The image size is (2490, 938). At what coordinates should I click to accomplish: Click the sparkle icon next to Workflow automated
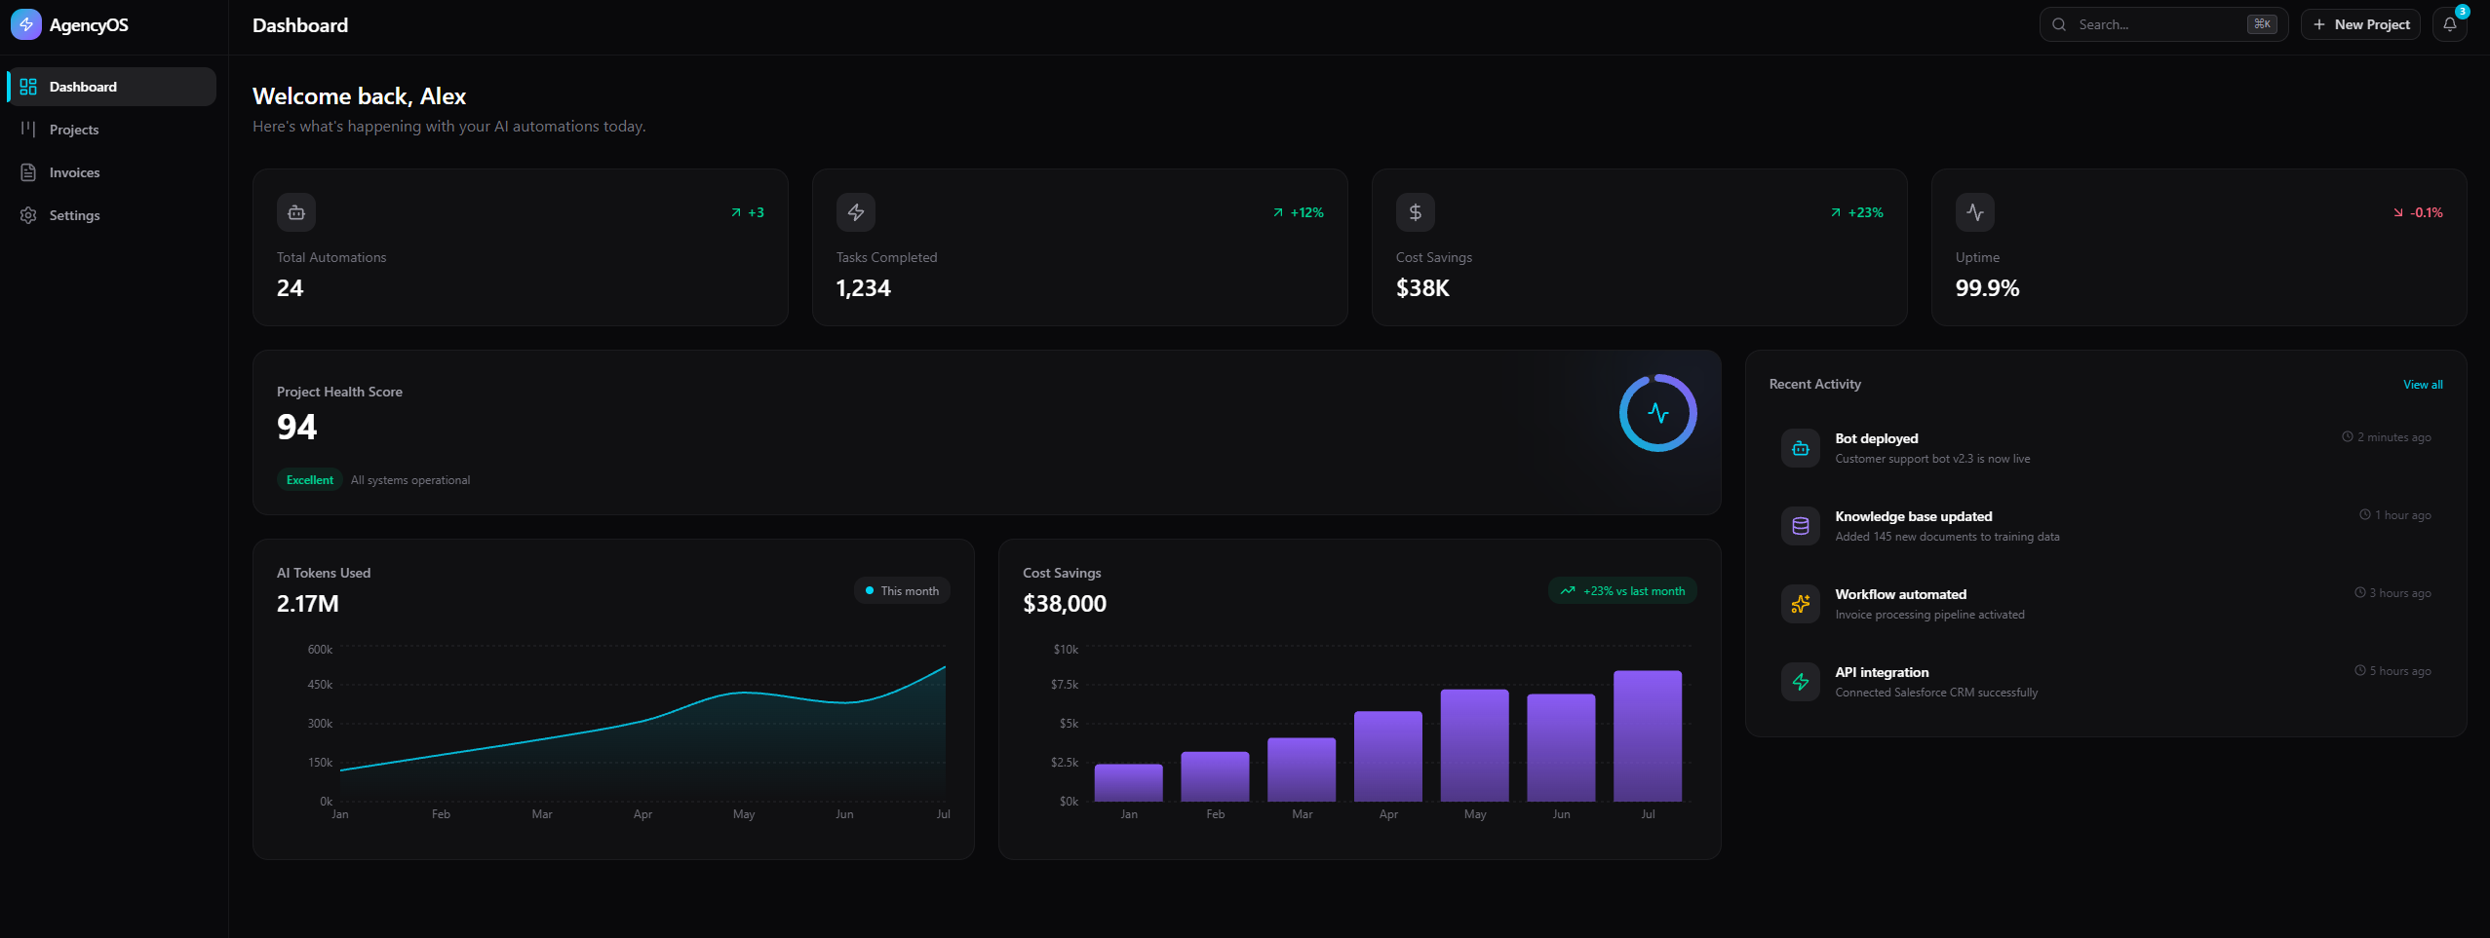click(1800, 603)
